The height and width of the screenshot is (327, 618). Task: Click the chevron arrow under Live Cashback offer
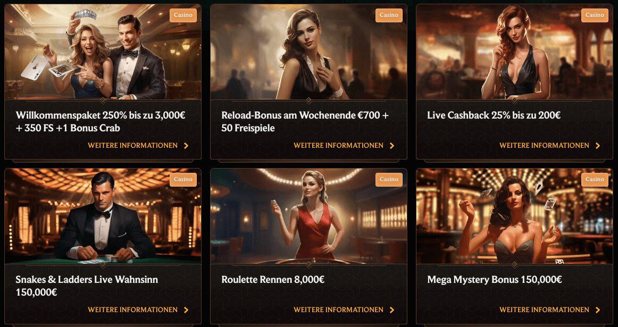click(598, 145)
